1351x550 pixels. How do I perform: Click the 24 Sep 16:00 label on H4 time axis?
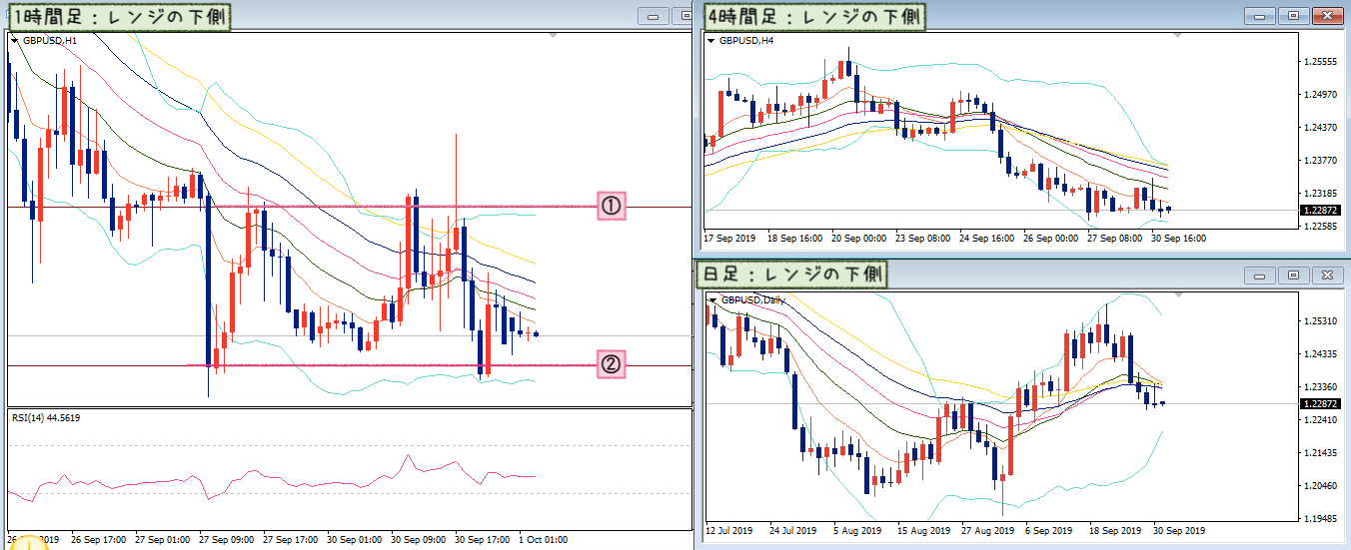pos(986,240)
